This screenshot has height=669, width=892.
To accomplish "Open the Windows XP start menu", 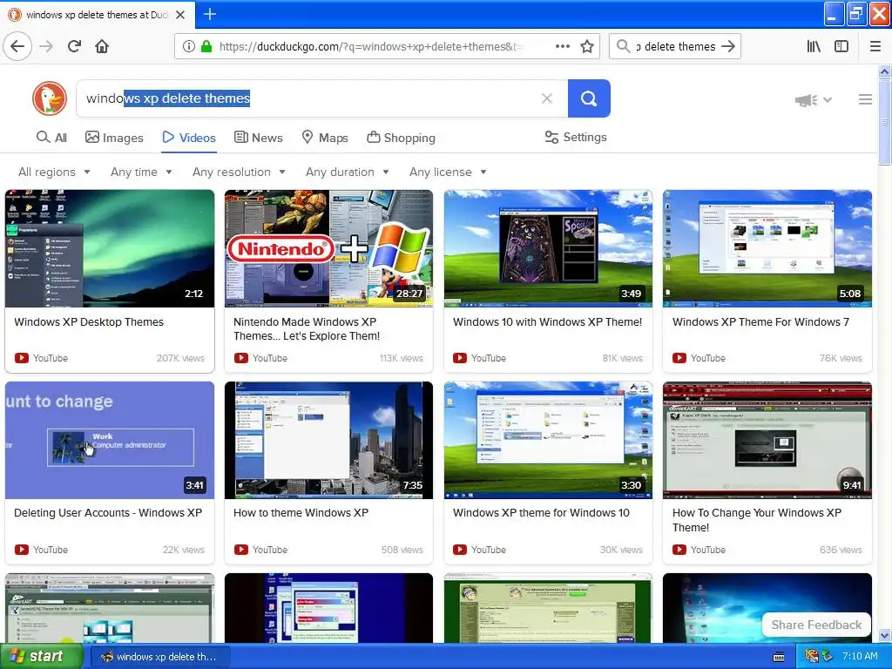I will pos(42,657).
